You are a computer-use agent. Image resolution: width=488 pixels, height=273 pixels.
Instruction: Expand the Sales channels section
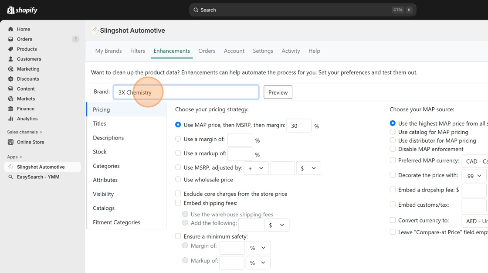tap(24, 132)
